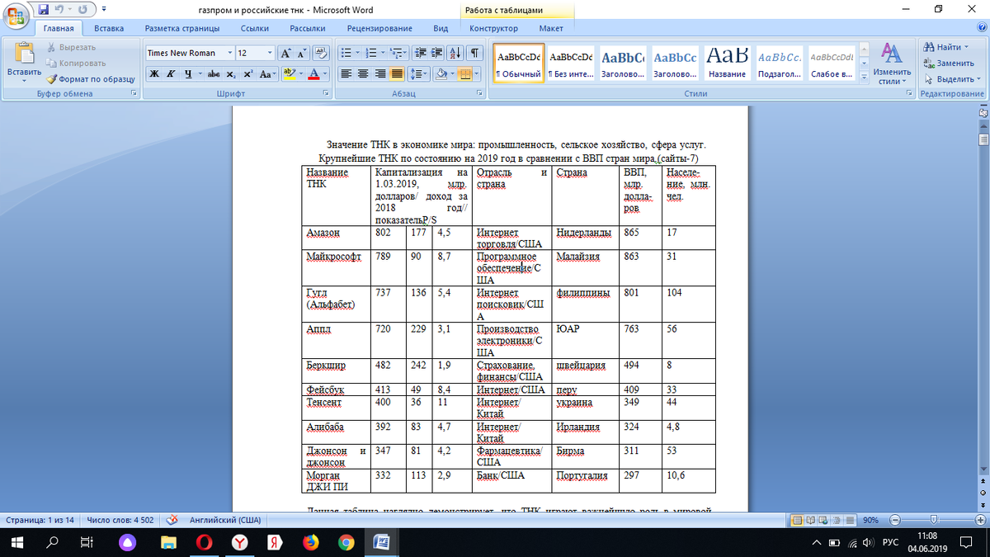The image size is (990, 557).
Task: Open the round Office button menu
Action: coord(15,17)
